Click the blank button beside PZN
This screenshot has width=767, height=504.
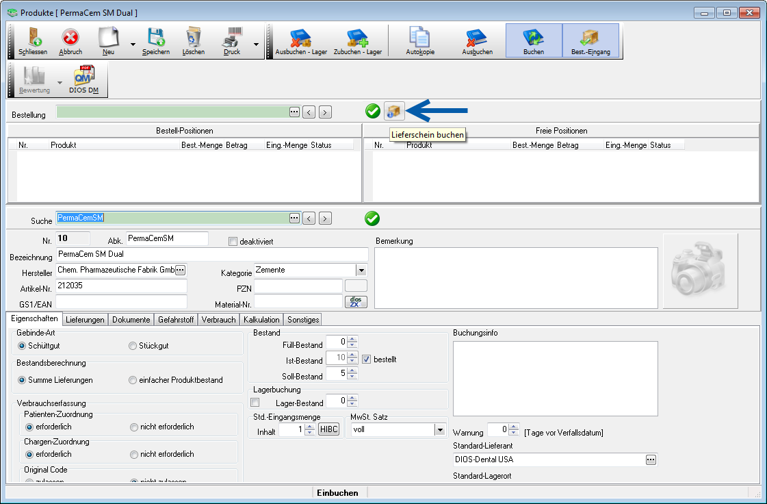[x=356, y=286]
